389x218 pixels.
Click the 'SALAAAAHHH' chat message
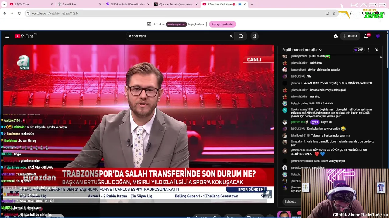(x=325, y=104)
